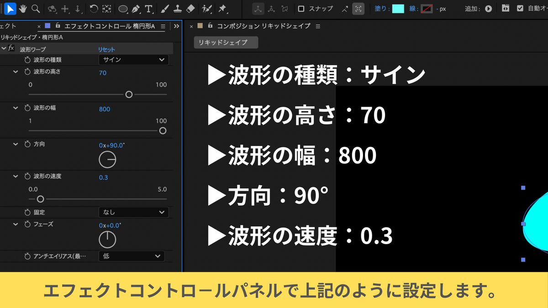The height and width of the screenshot is (308, 548).
Task: Open アンチエイリアス dropdown showing 低
Action: coord(132,256)
